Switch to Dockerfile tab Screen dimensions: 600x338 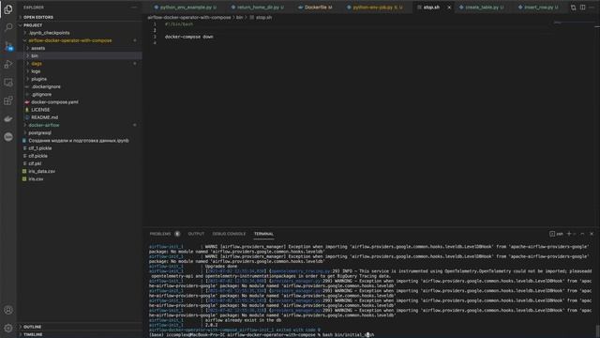pos(315,8)
